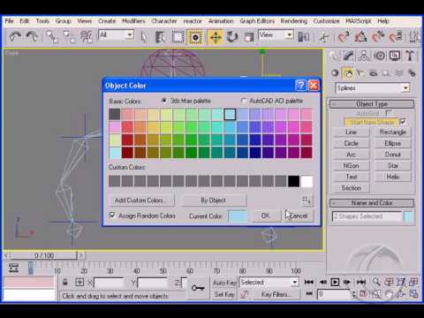Toggle the Window/Crossing selection icon
The image size is (424, 318).
coord(195,37)
